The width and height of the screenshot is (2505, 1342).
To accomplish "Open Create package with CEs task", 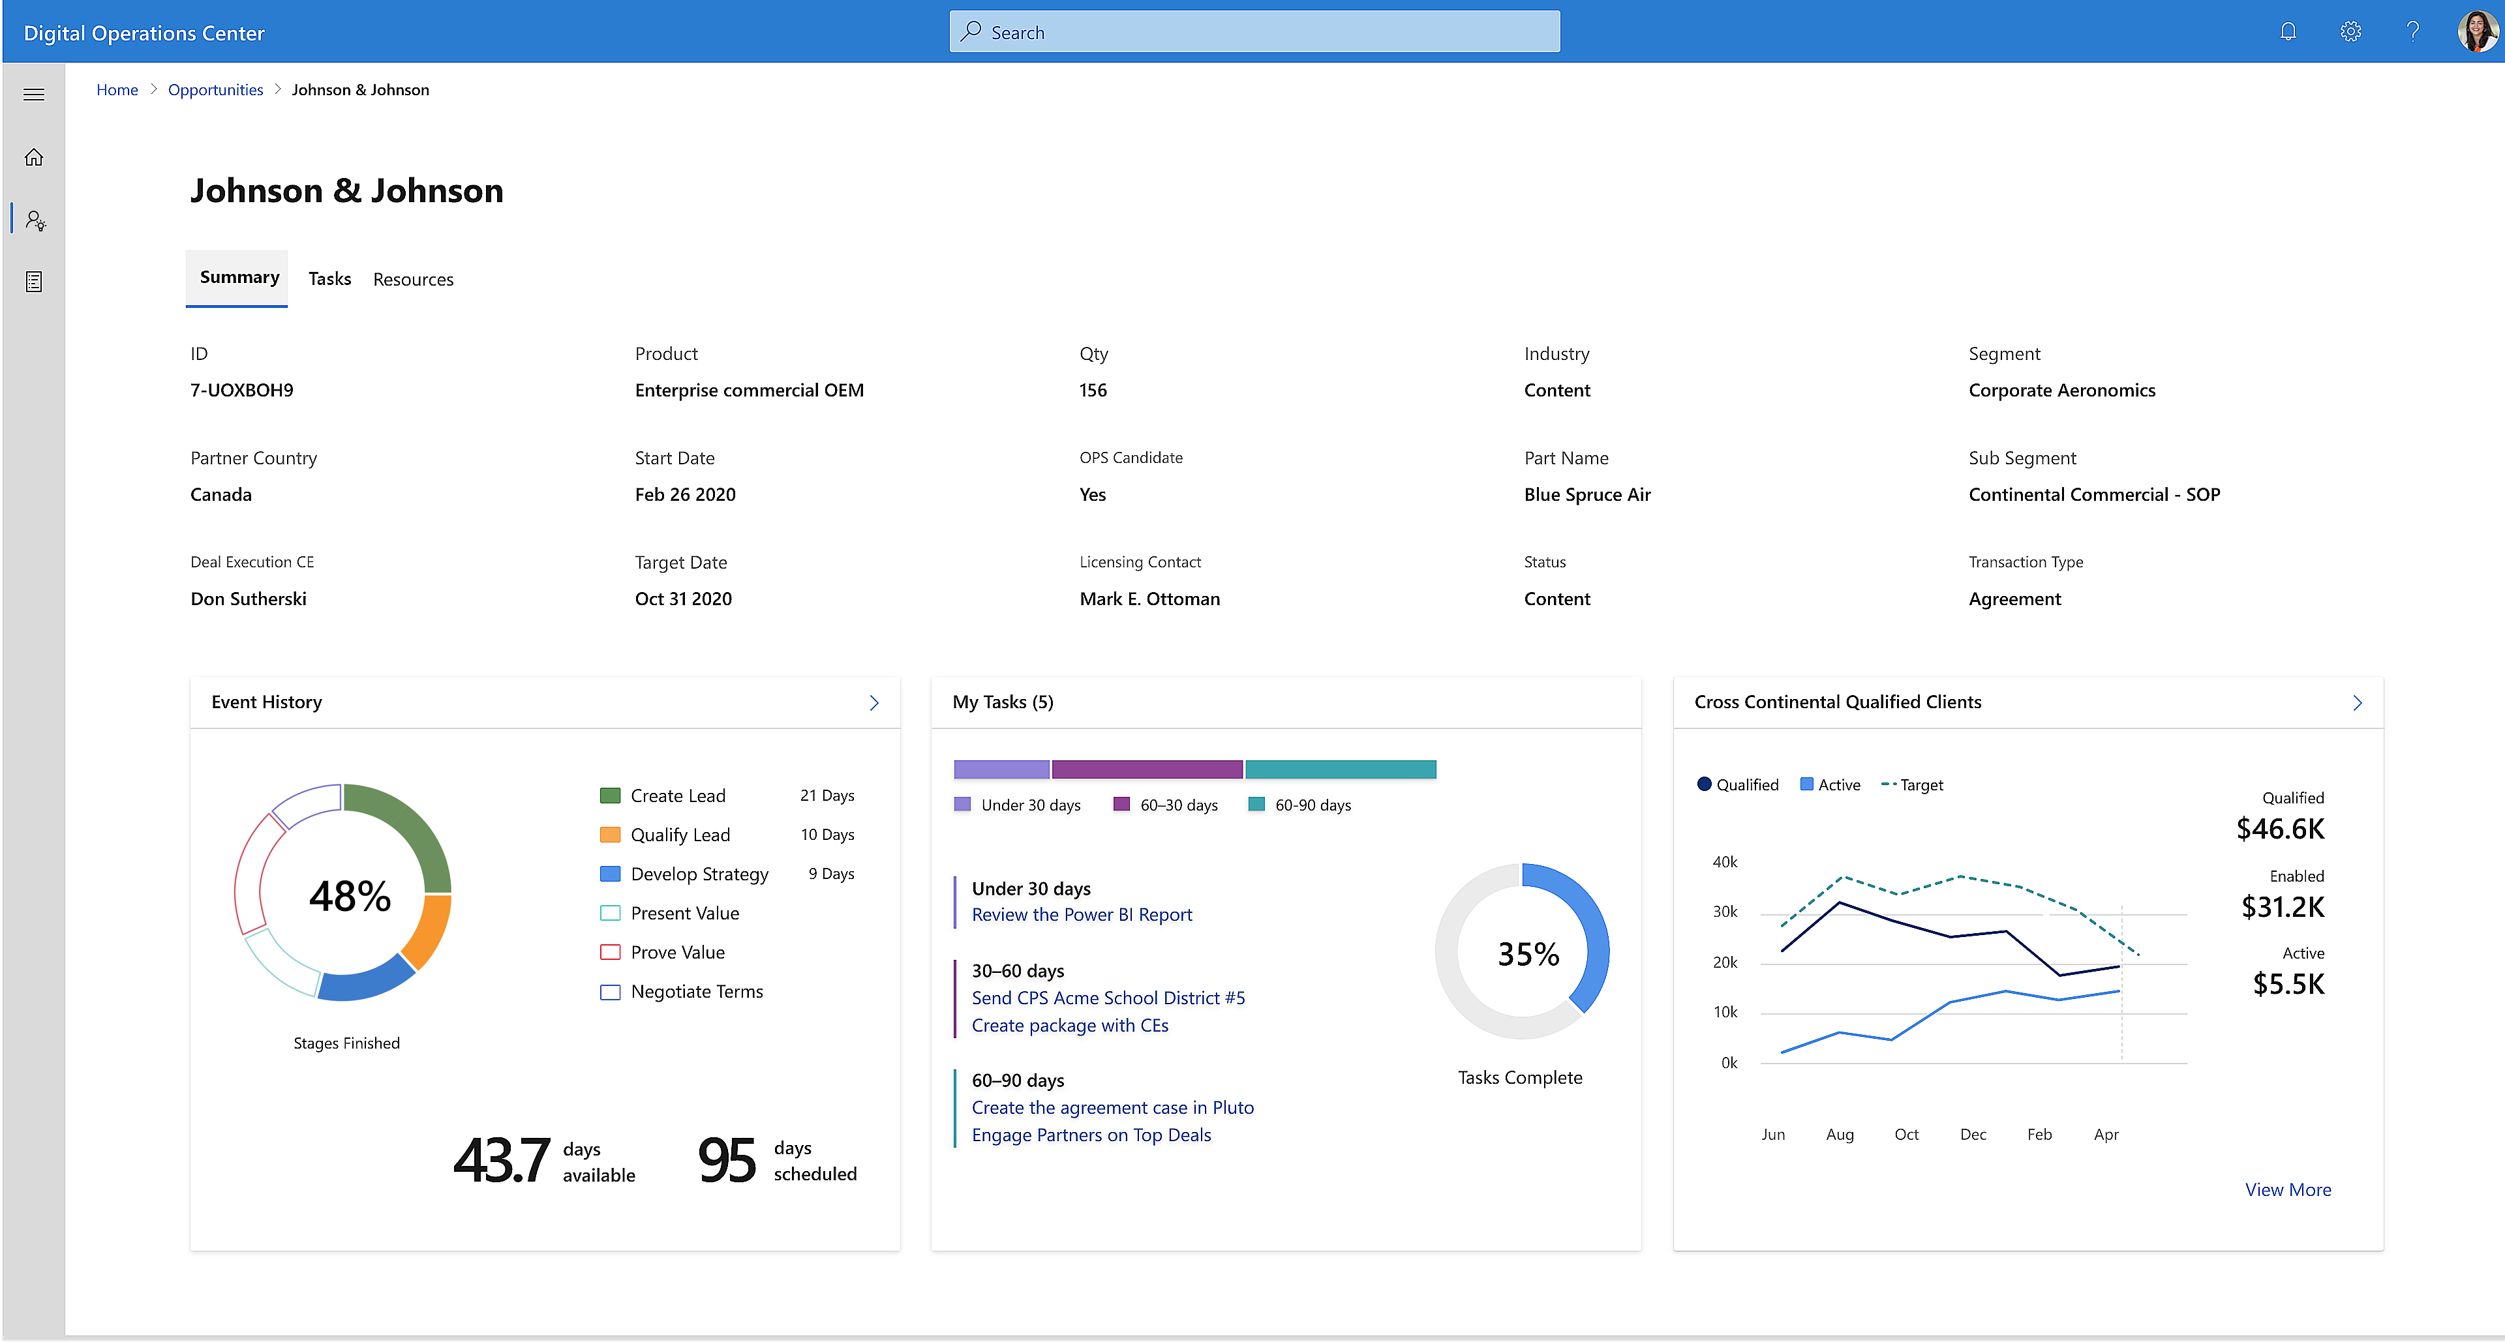I will [x=1070, y=1025].
